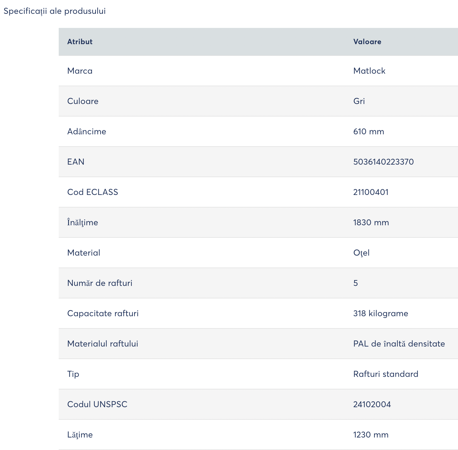This screenshot has width=458, height=450.
Task: Select the 318 kilograme capacity value
Action: pos(380,314)
